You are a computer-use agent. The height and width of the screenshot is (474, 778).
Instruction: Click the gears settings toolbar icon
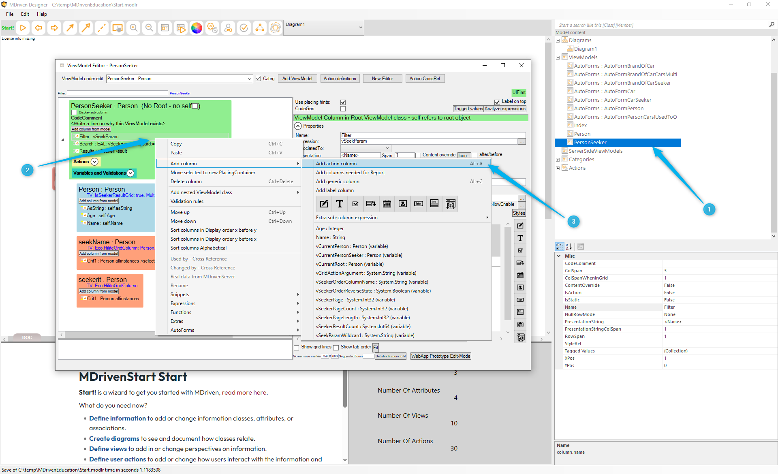(x=212, y=28)
